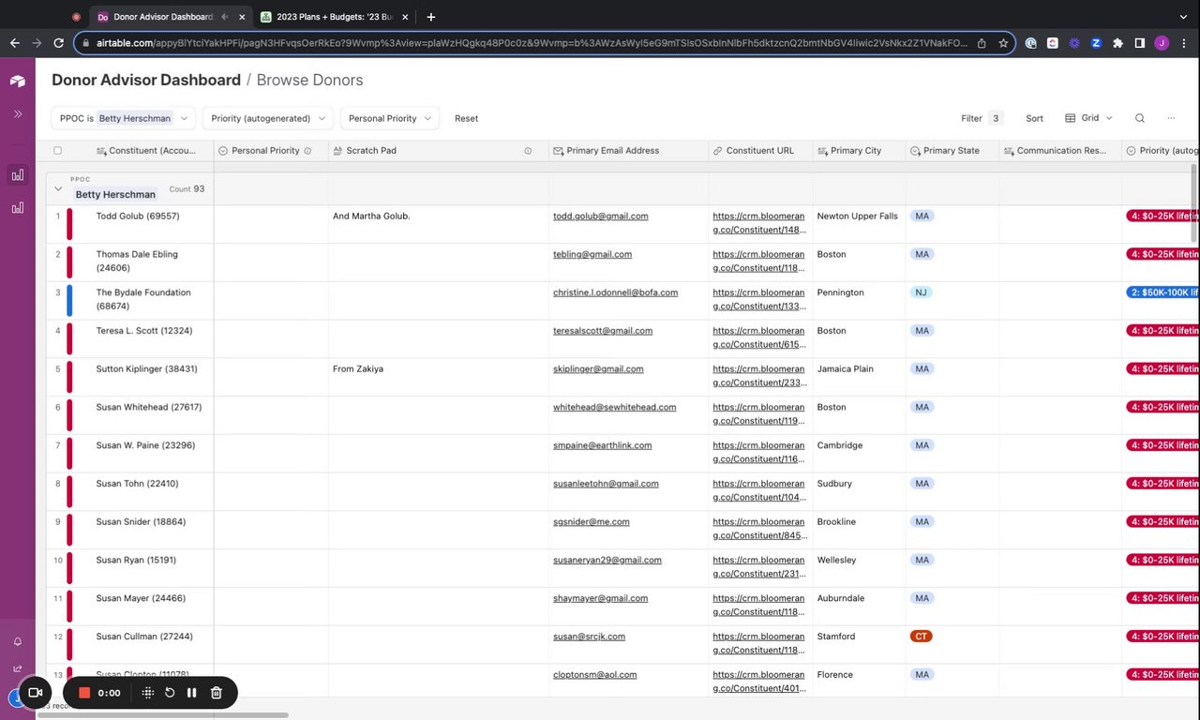
Task: Open todd.golub@gmail.com email link
Action: (601, 216)
